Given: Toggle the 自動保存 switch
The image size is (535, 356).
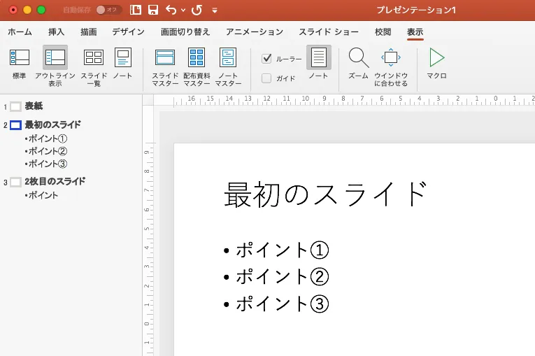Looking at the screenshot, I should pos(109,10).
